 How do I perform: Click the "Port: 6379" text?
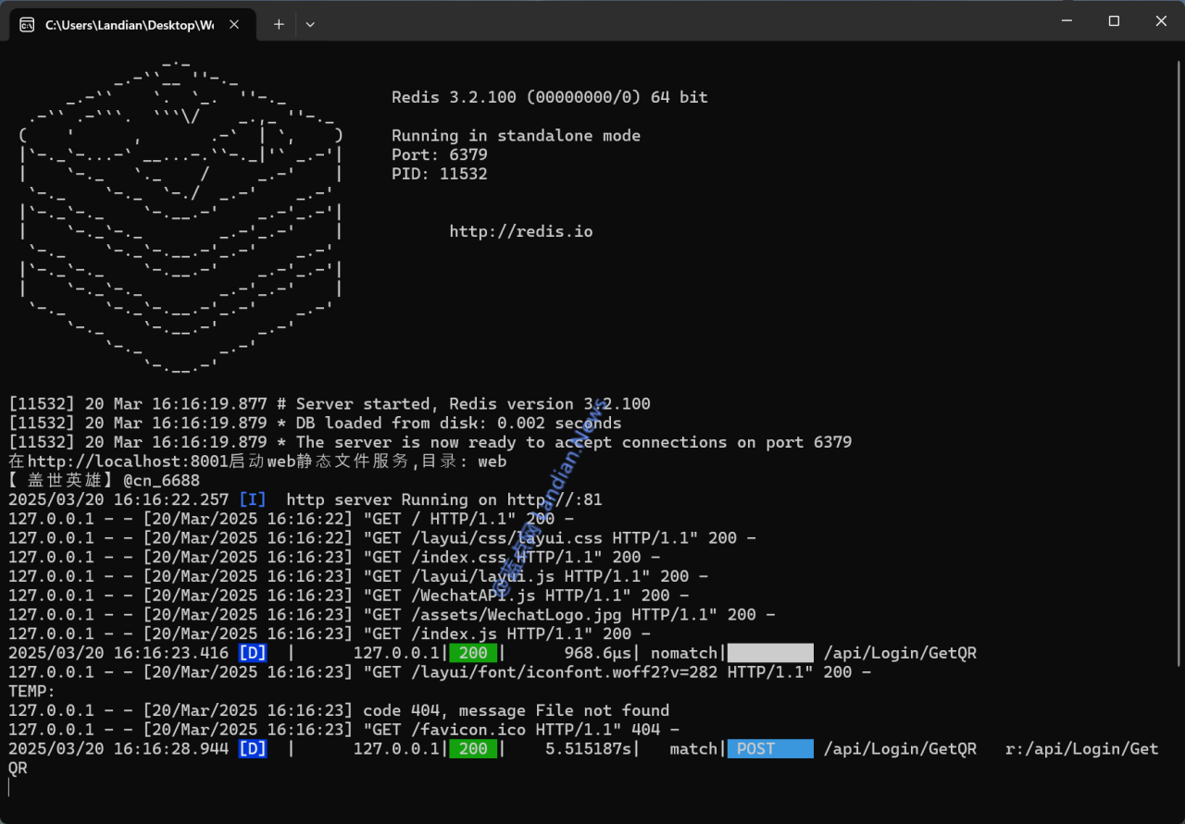(439, 154)
